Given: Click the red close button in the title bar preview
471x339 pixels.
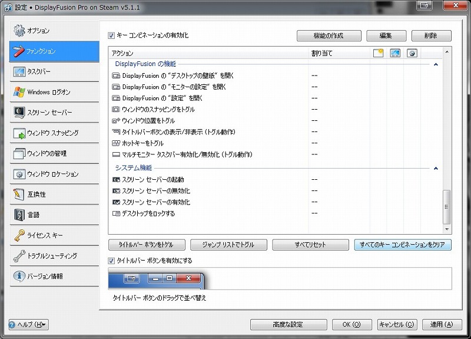Looking at the screenshot, I should 188,278.
